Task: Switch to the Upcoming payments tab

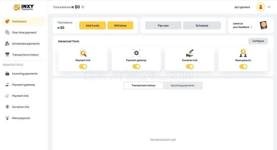Action: [x=182, y=86]
